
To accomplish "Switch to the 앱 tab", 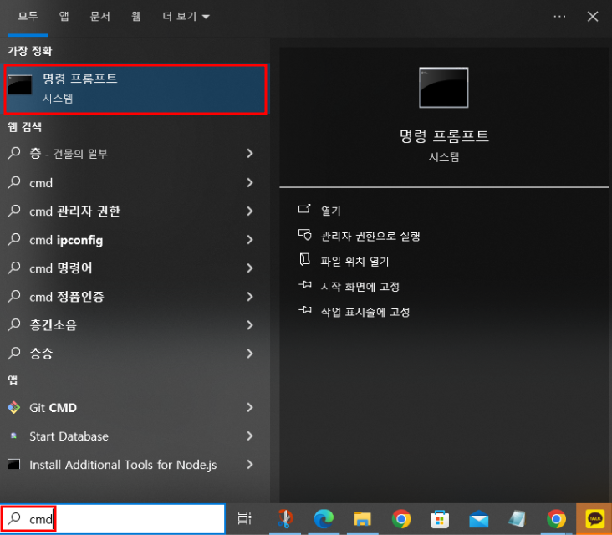I will [x=64, y=17].
